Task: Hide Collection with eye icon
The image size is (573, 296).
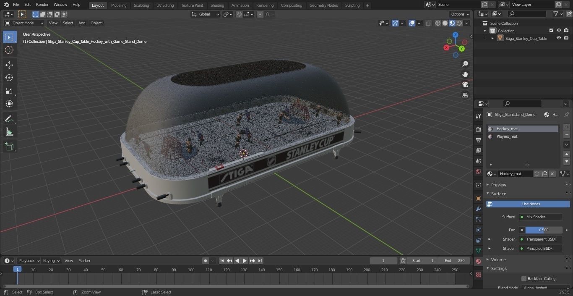Action: click(559, 30)
